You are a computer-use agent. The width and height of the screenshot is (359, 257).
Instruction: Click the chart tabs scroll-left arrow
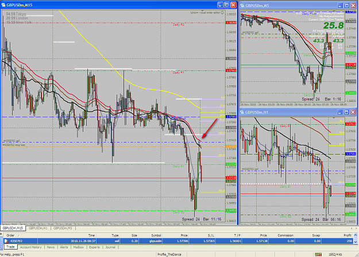pos(352,228)
